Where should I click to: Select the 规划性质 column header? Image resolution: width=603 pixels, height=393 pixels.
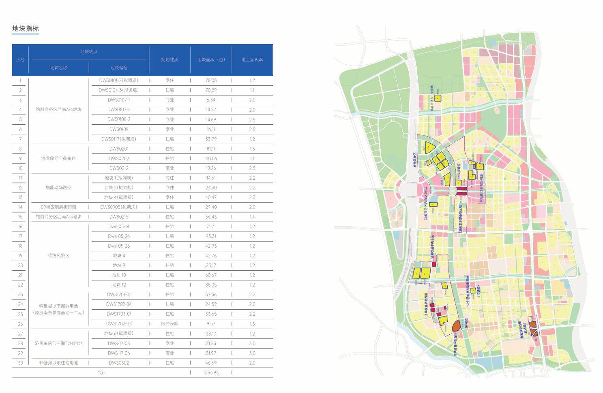170,59
